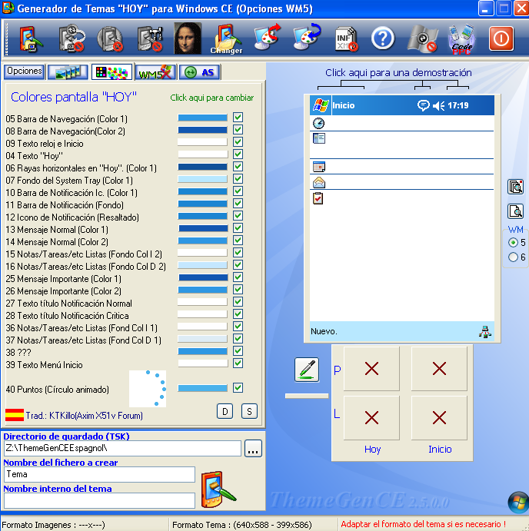The width and height of the screenshot is (529, 531).
Task: Click the Directorio de guardado path field
Action: click(x=122, y=448)
